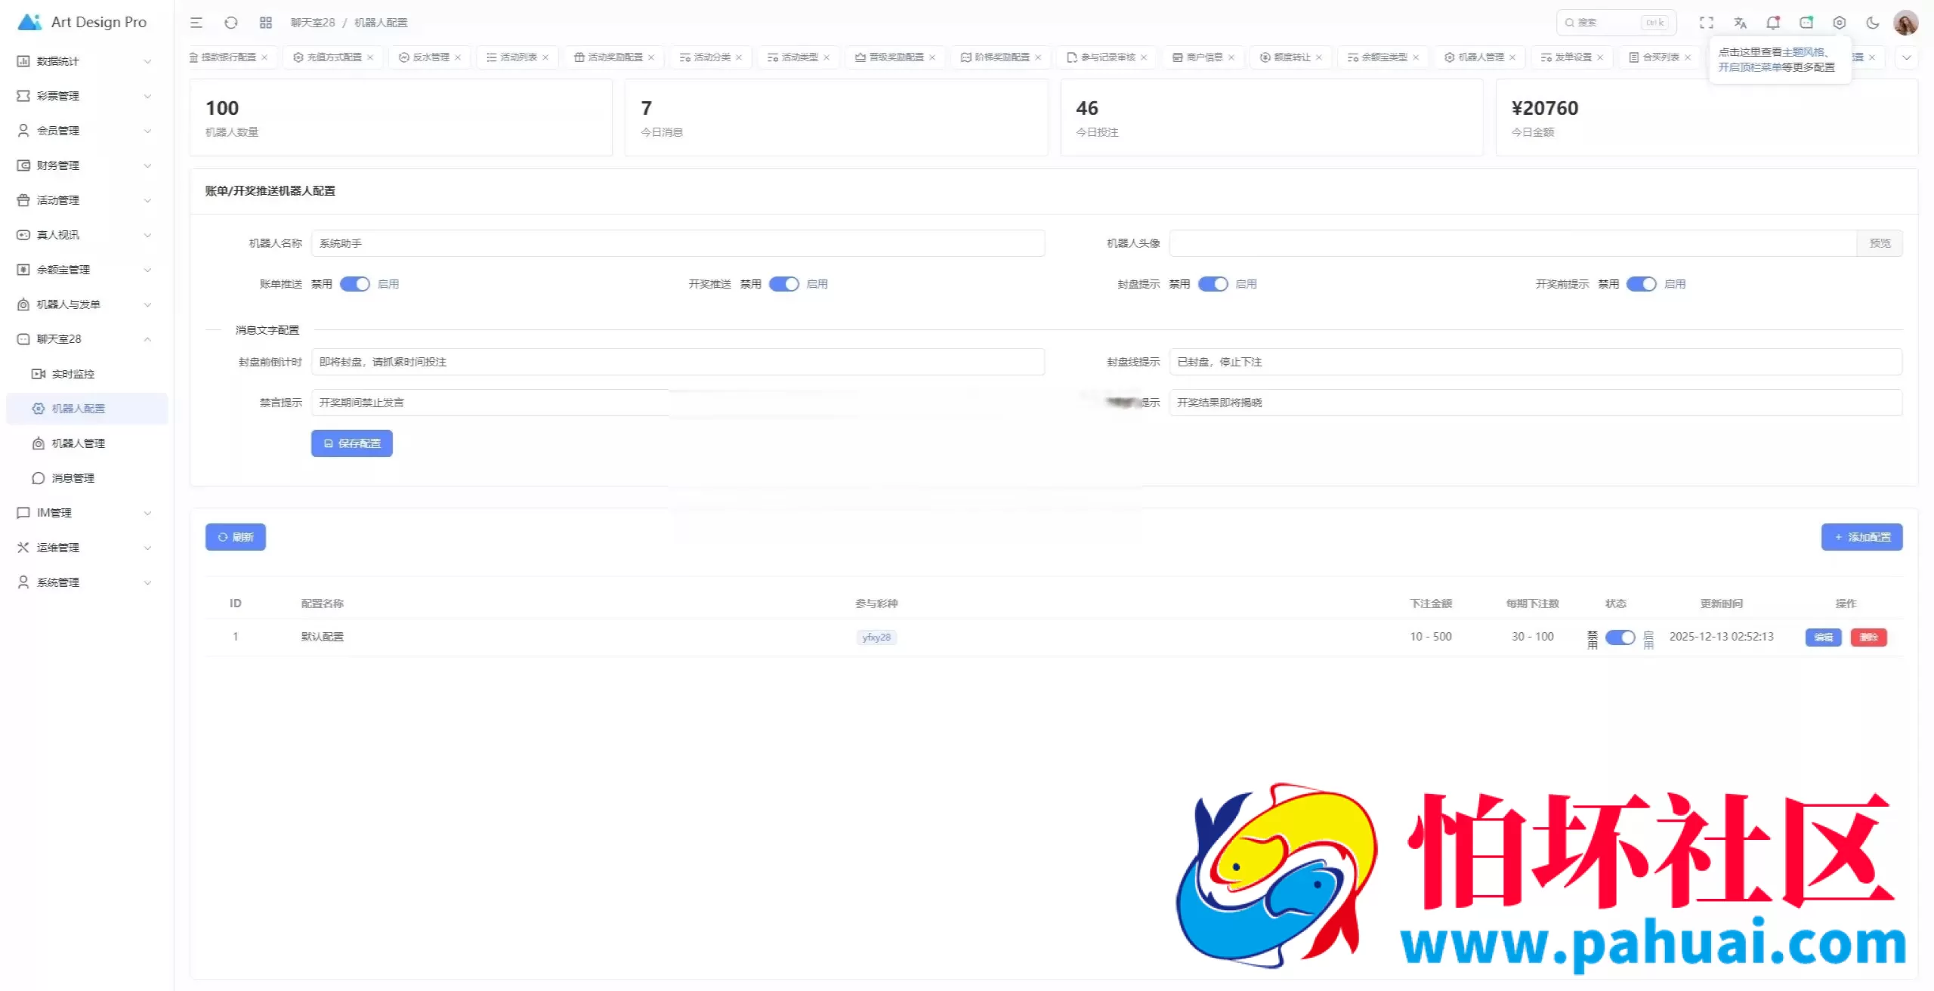This screenshot has height=991, width=1934.
Task: Expand the 运维管理 menu
Action: point(87,548)
